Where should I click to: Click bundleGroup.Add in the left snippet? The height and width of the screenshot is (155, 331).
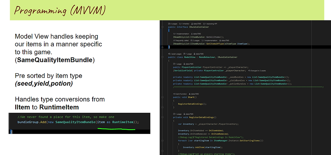[32, 122]
